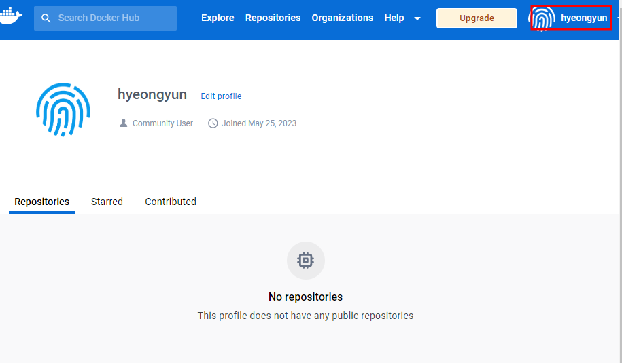Click the empty repositories chip icon

(305, 261)
